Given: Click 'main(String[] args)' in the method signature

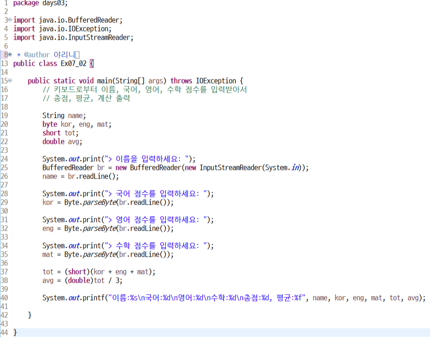Looking at the screenshot, I should 132,81.
